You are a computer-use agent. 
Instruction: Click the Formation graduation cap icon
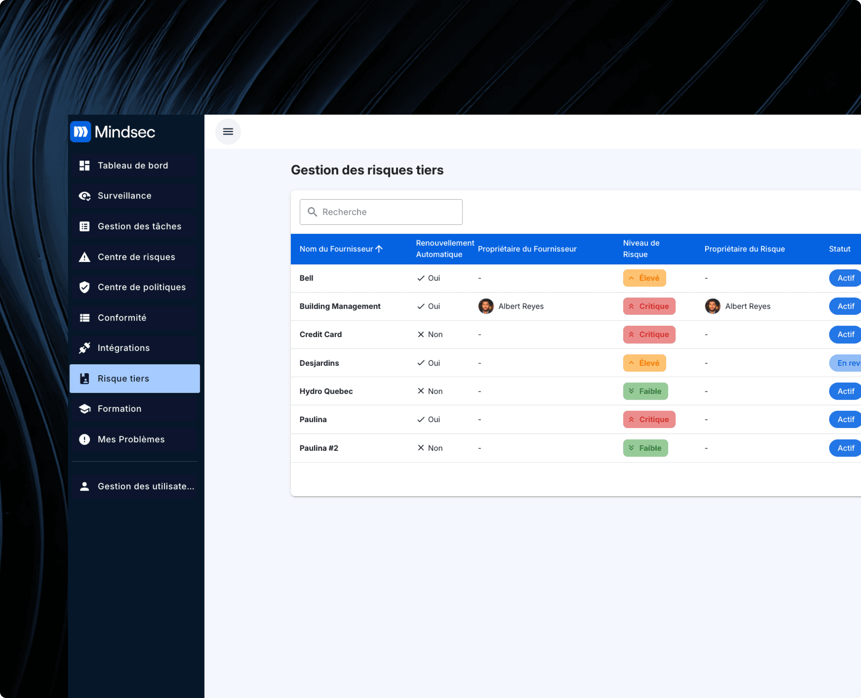(84, 409)
